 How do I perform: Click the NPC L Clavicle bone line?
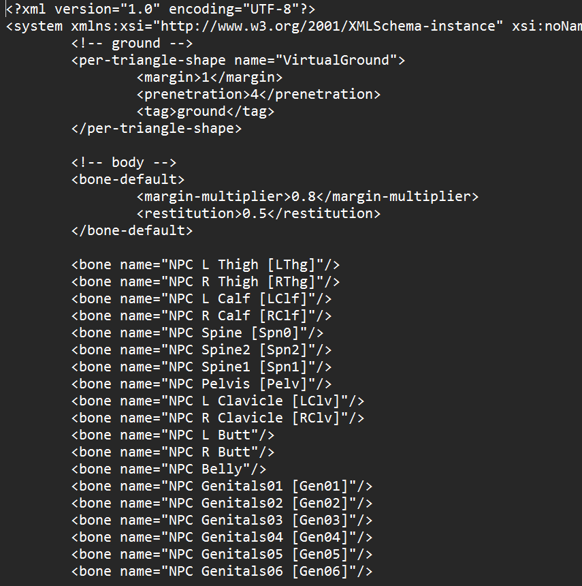pos(218,401)
